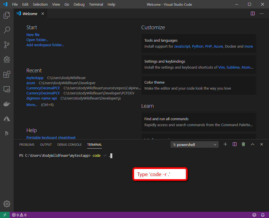This screenshot has width=269, height=218.
Task: Switch to the PROBLEMS panel tab
Action: tap(27, 145)
